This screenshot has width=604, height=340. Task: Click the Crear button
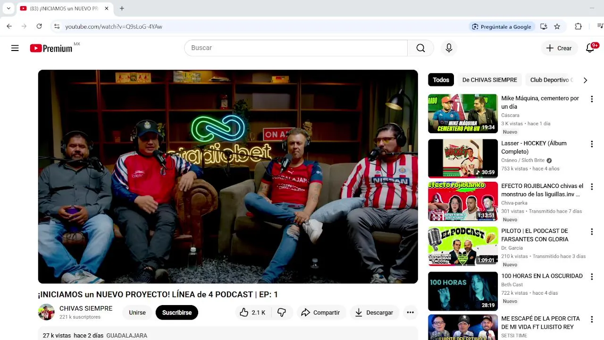tap(559, 48)
